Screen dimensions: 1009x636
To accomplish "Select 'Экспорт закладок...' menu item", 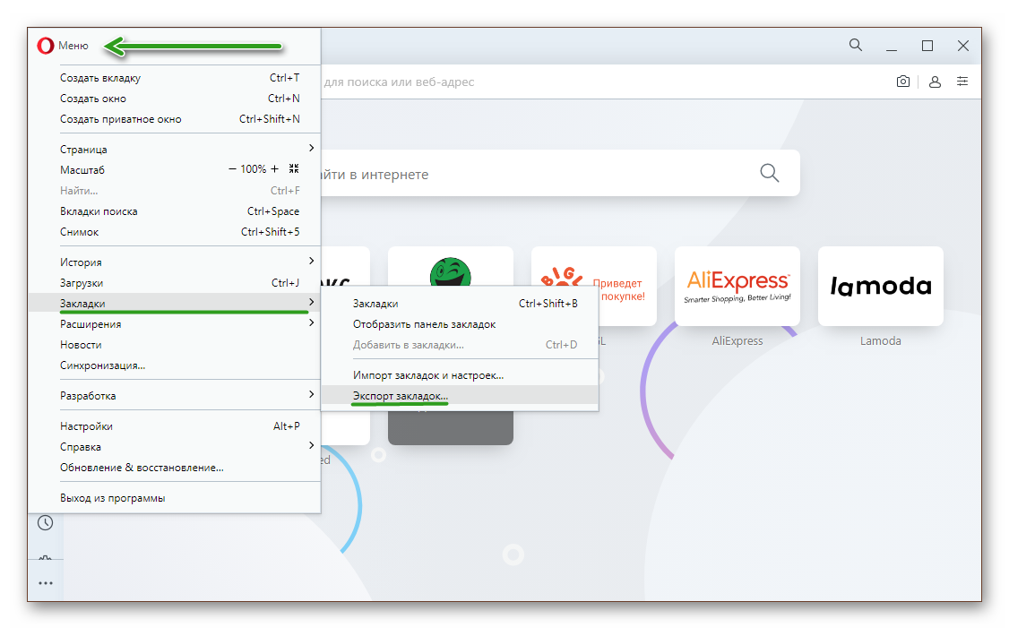I will 401,395.
